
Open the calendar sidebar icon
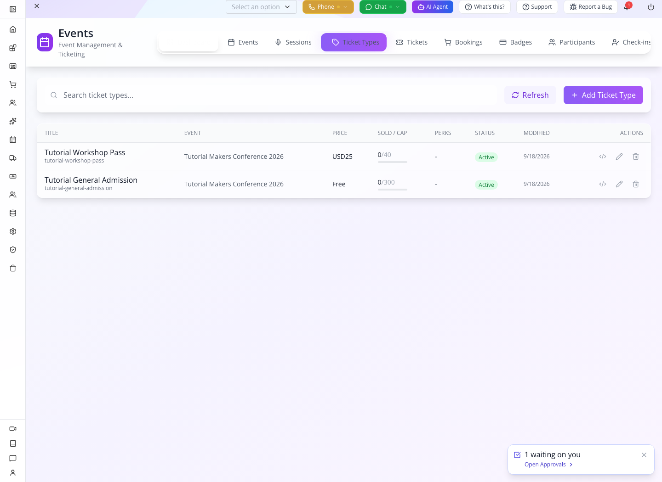13,140
